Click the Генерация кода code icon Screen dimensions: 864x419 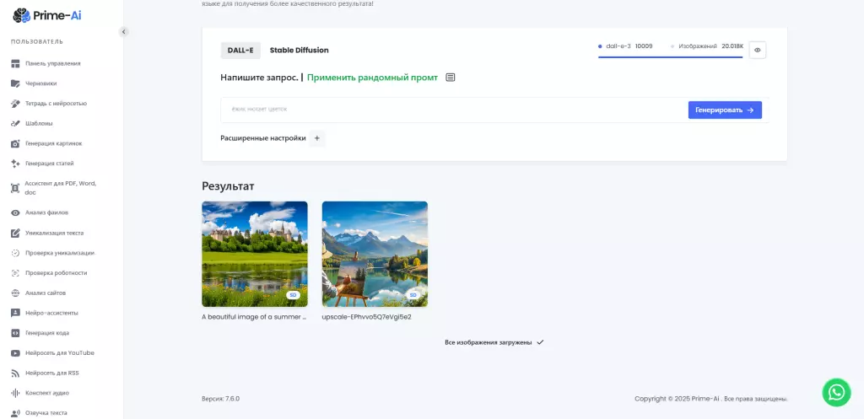point(15,333)
